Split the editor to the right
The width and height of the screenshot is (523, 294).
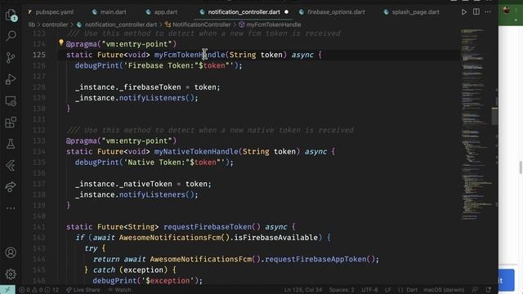point(476,12)
